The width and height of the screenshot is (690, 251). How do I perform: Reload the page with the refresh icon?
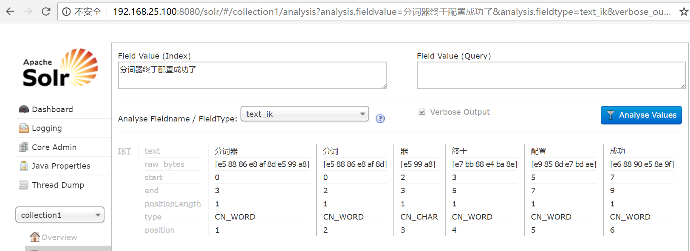click(46, 11)
